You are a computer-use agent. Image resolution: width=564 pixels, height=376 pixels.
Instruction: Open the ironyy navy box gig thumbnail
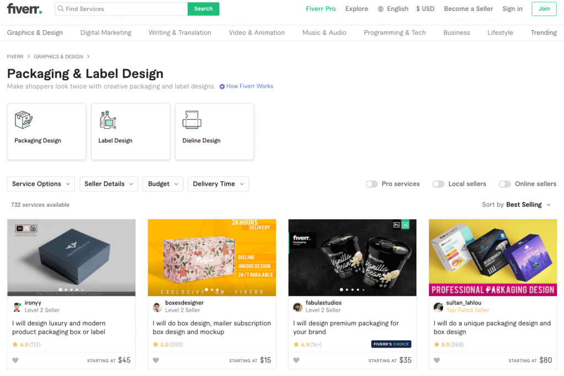72,257
